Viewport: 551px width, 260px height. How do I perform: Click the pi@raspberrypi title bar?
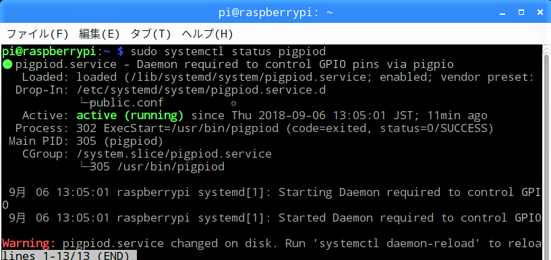point(275,13)
